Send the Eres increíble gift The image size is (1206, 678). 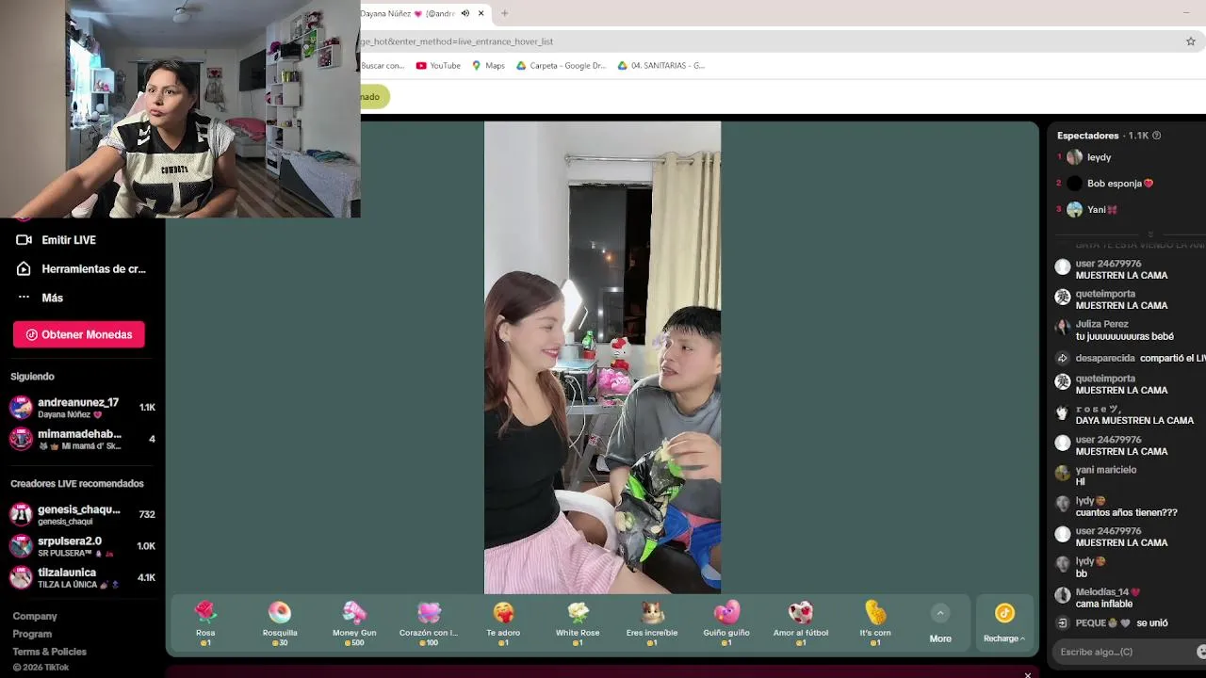652,623
